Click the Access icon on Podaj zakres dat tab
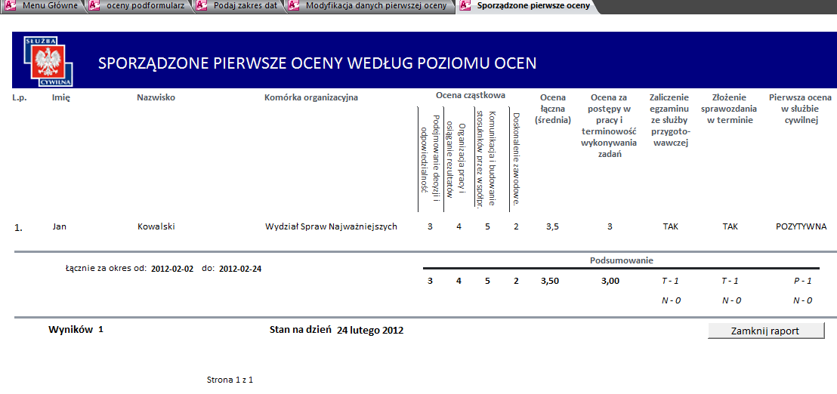Image resolution: width=837 pixels, height=394 pixels. (x=202, y=6)
